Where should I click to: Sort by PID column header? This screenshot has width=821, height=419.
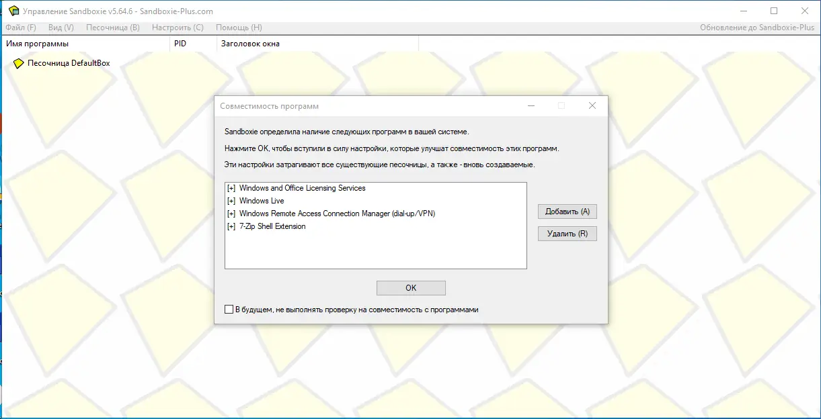192,44
